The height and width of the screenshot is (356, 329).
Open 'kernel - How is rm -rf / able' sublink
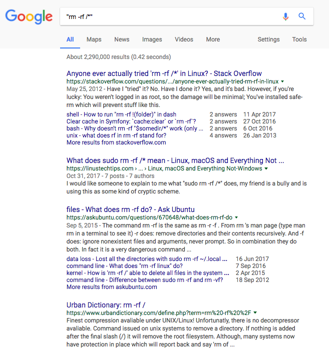click(x=148, y=273)
